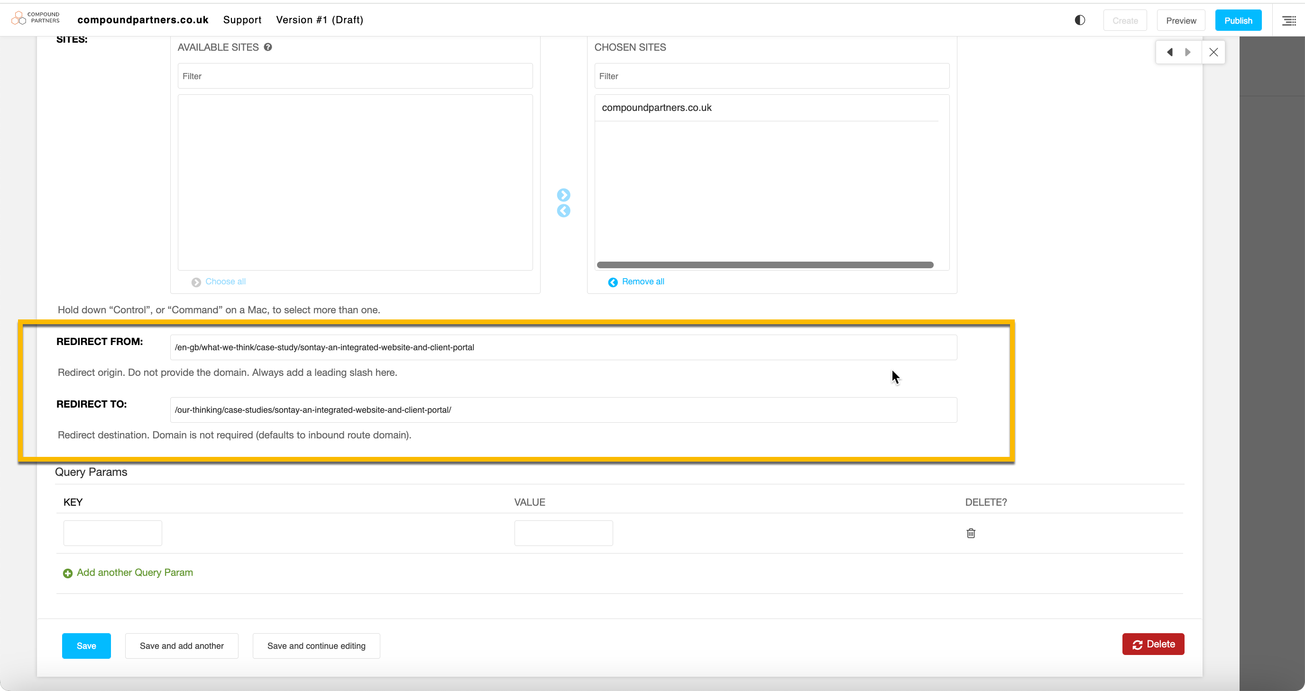Click the Create button
The image size is (1305, 691).
tap(1125, 20)
